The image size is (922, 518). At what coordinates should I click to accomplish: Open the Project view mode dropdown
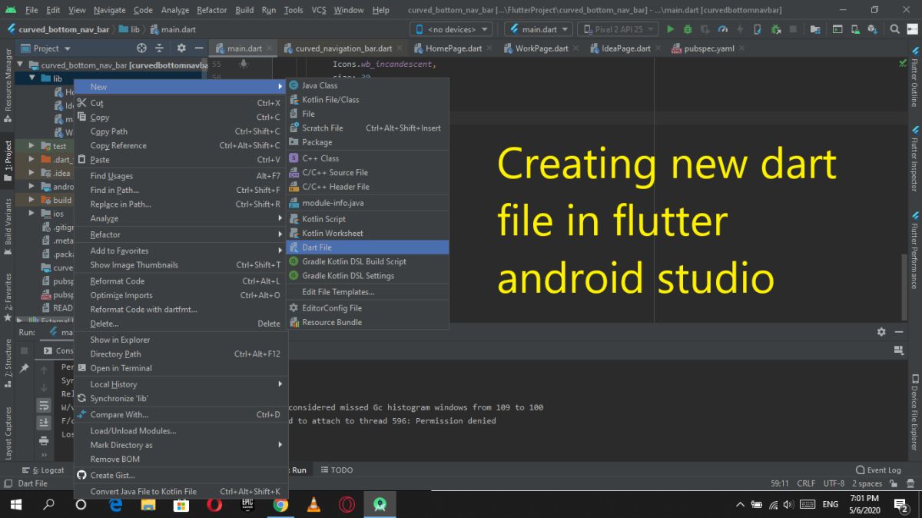tap(46, 48)
